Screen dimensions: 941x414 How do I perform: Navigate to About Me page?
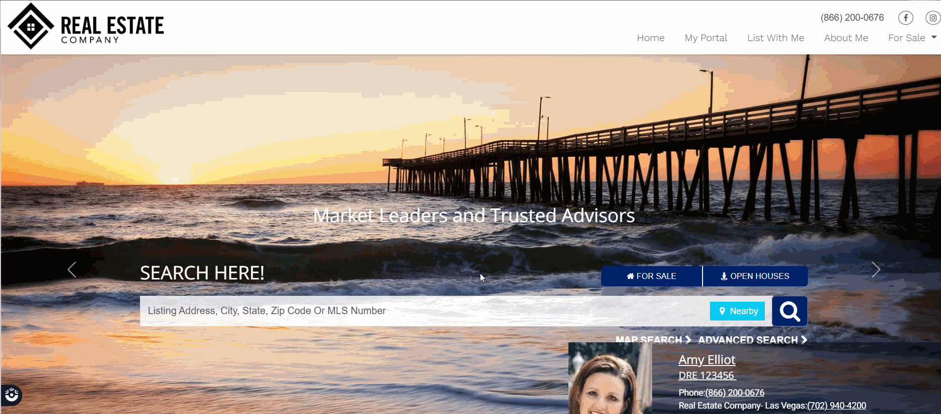846,38
